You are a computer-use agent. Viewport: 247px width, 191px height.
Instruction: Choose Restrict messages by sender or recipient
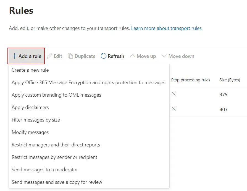(x=54, y=157)
